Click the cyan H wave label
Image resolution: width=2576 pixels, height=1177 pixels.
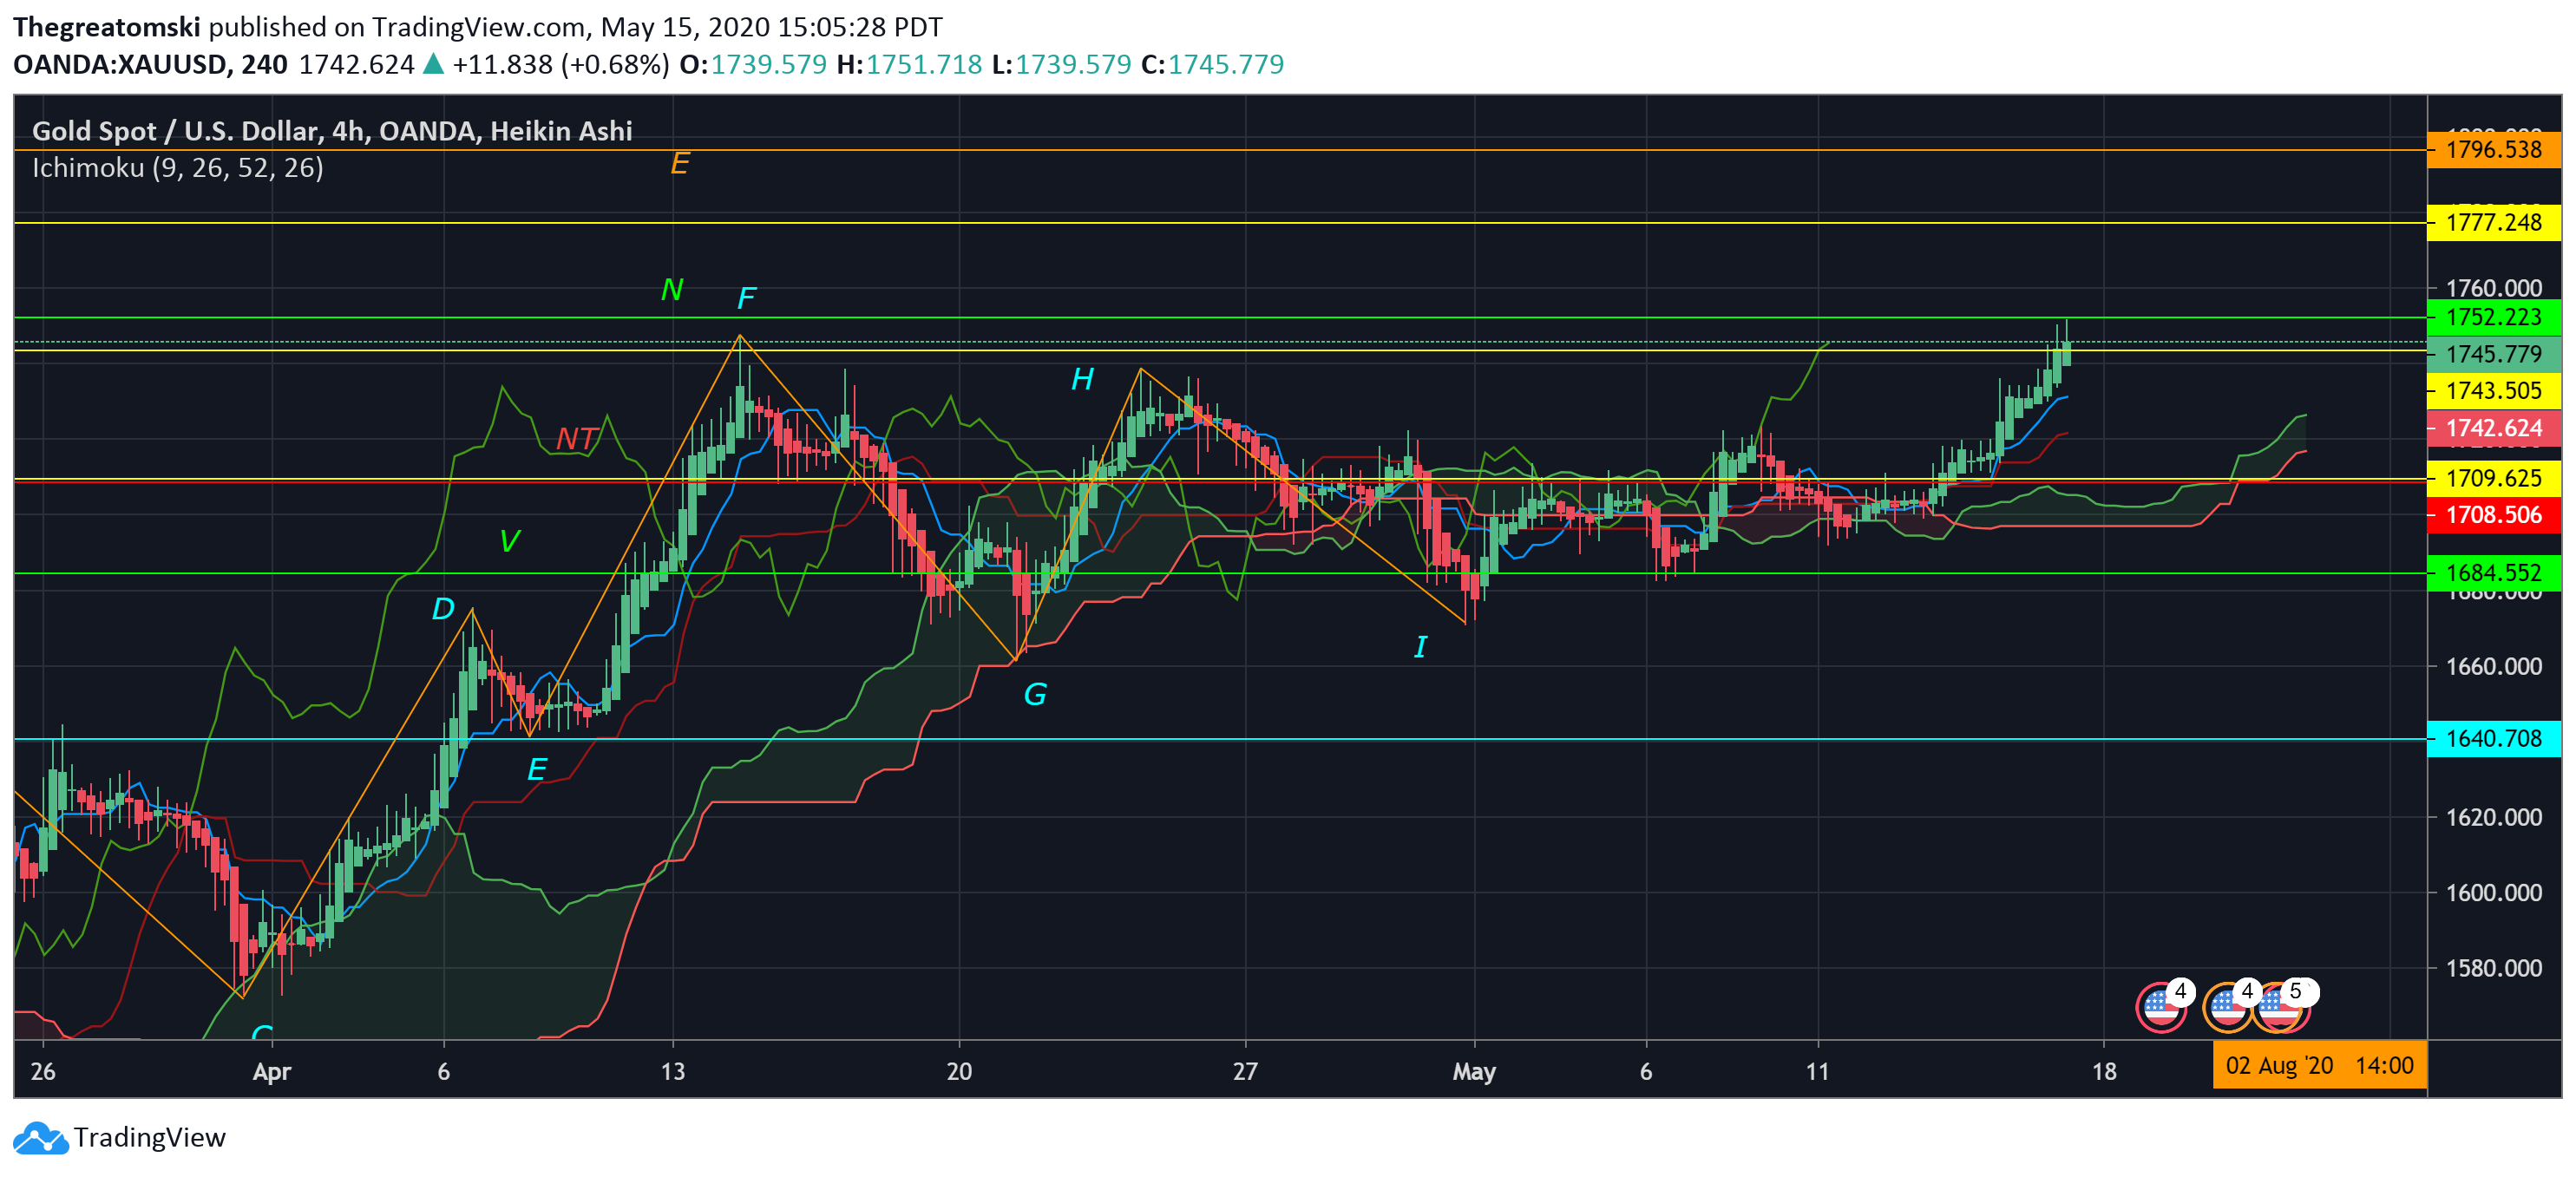point(1082,379)
